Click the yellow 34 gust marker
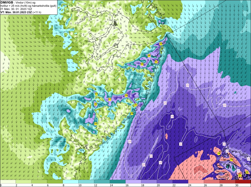251x187 pixels. pos(247,172)
